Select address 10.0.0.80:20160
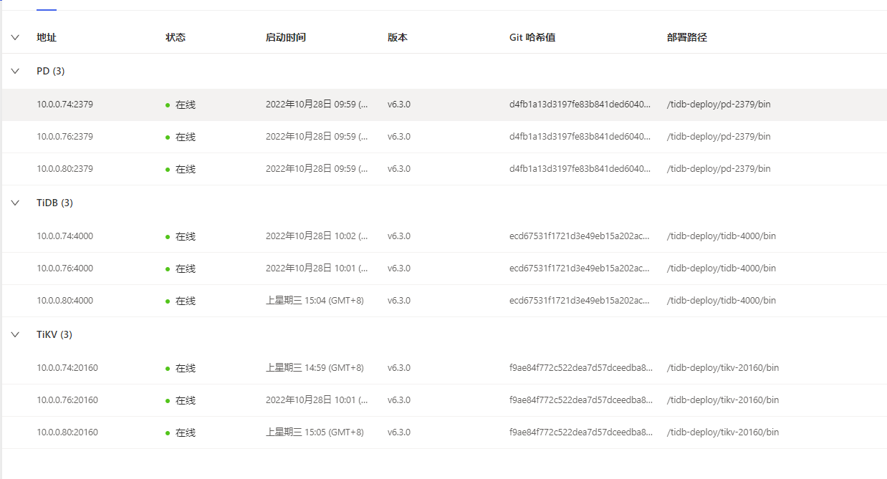Image resolution: width=887 pixels, height=479 pixels. (67, 432)
